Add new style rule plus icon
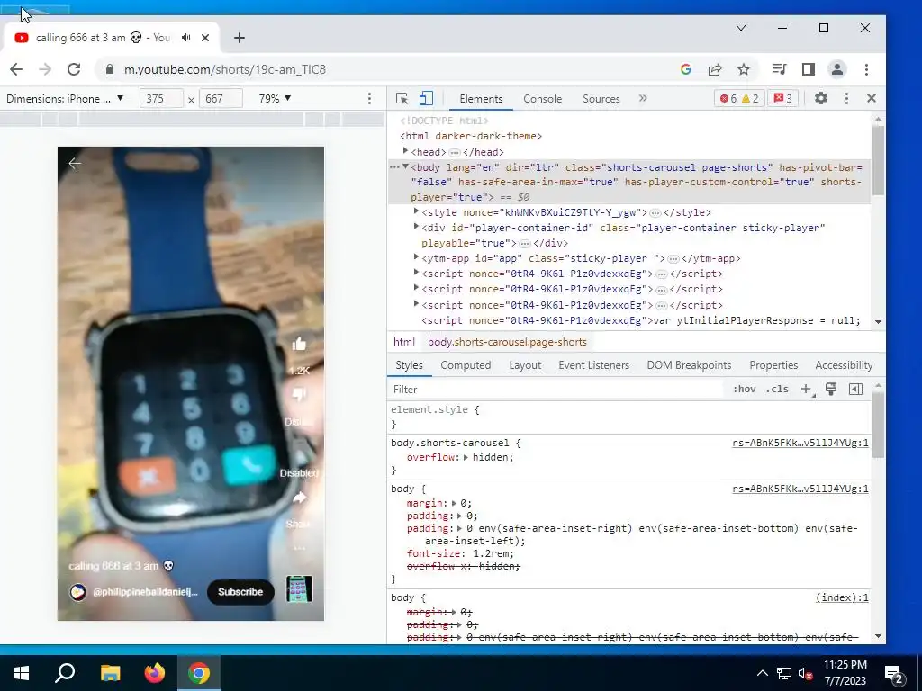 tap(807, 389)
